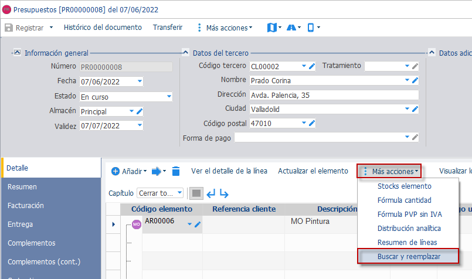This screenshot has width=472, height=279.
Task: Open the AR00006 cell dropdown arrow
Action: [189, 224]
